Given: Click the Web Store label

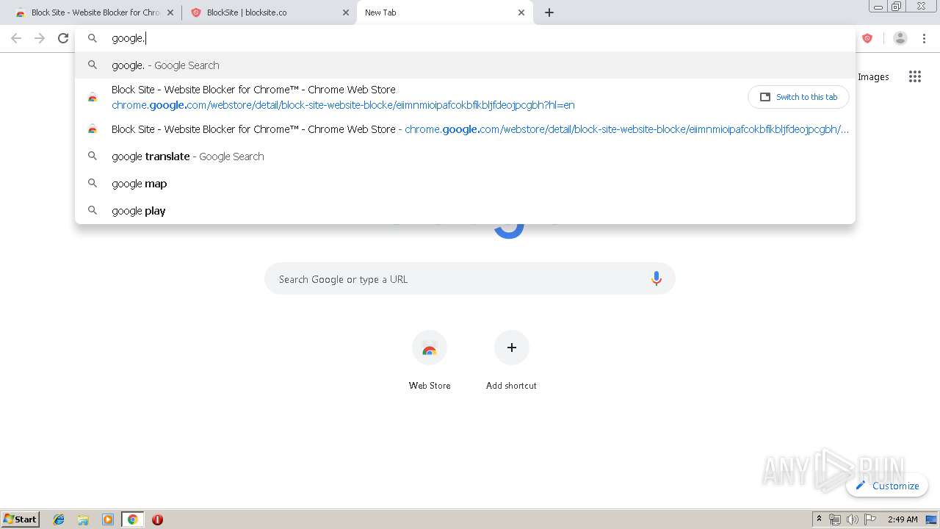Looking at the screenshot, I should tap(430, 386).
